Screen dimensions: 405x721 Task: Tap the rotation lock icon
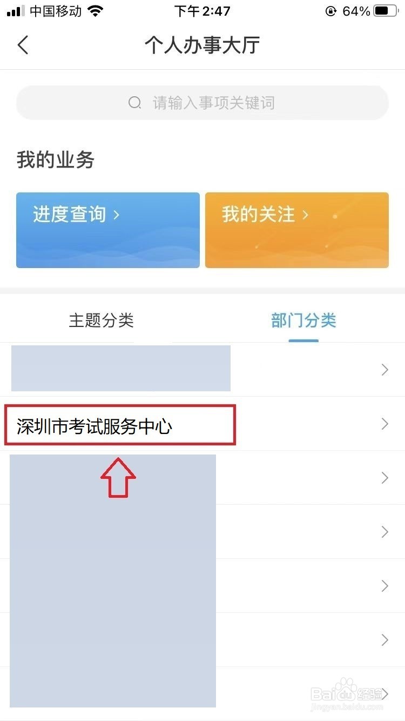coord(331,11)
